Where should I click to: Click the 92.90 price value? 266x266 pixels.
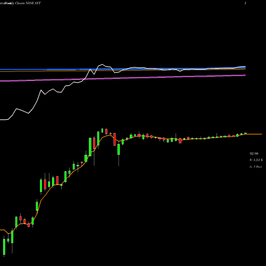(254, 154)
